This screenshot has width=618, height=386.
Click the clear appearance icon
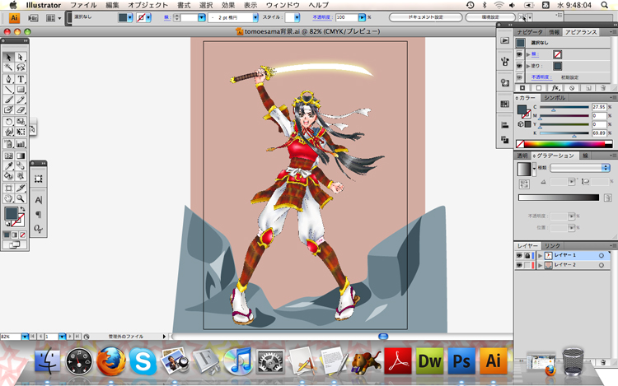point(572,88)
